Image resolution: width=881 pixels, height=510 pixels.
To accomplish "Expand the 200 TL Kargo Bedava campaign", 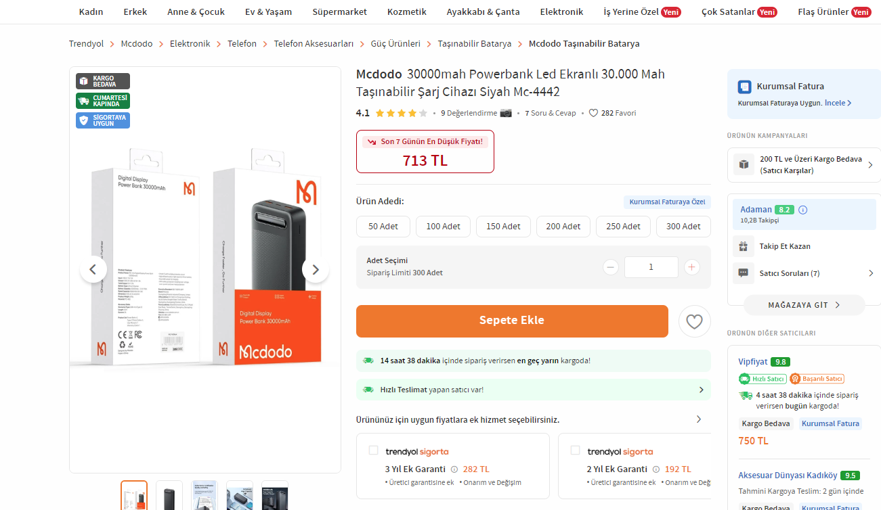I will click(x=870, y=165).
